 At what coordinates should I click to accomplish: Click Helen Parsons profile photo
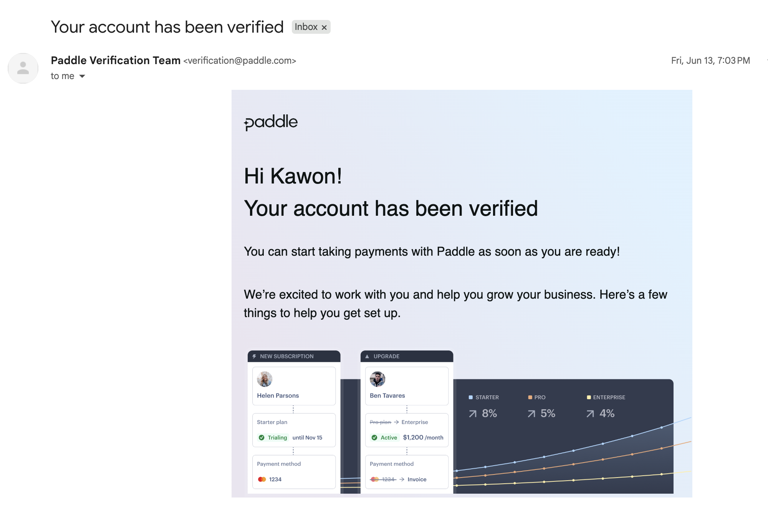pyautogui.click(x=265, y=379)
